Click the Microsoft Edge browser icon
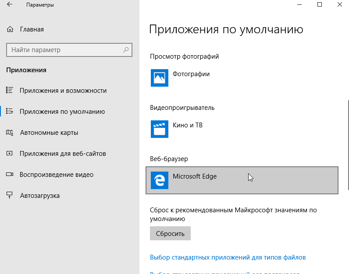This screenshot has width=349, height=274. pyautogui.click(x=159, y=180)
